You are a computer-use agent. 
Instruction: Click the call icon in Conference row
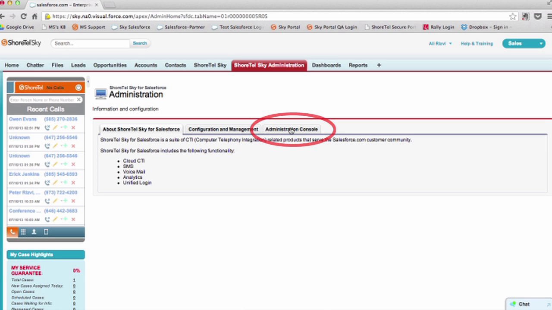point(47,220)
